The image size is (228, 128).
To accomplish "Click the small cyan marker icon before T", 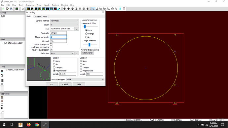I will (120, 9).
